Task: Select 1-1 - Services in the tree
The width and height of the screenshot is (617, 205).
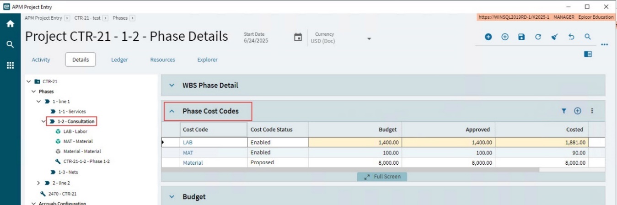Action: tap(72, 112)
